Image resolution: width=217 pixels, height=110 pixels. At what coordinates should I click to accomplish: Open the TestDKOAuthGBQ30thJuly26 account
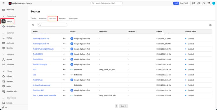(x=43, y=49)
